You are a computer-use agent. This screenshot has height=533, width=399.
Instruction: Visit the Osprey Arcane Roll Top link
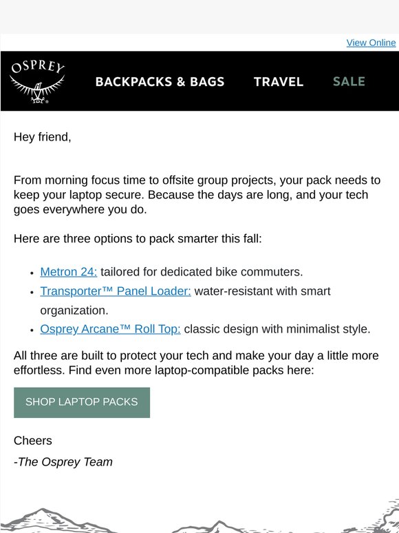pos(110,329)
